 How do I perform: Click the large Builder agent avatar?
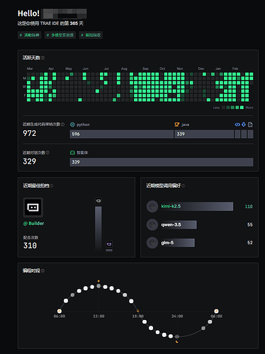[x=33, y=207]
